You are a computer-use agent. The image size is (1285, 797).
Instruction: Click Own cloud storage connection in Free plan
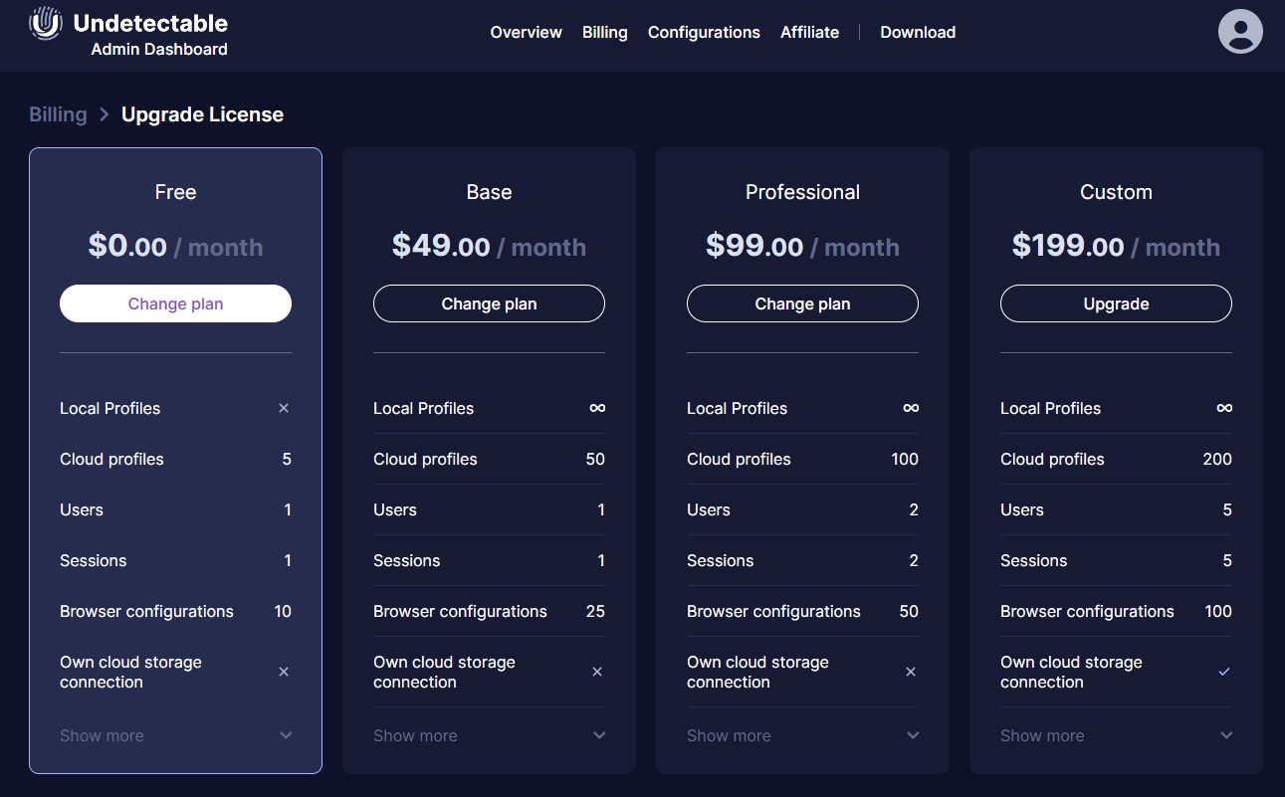(x=130, y=672)
